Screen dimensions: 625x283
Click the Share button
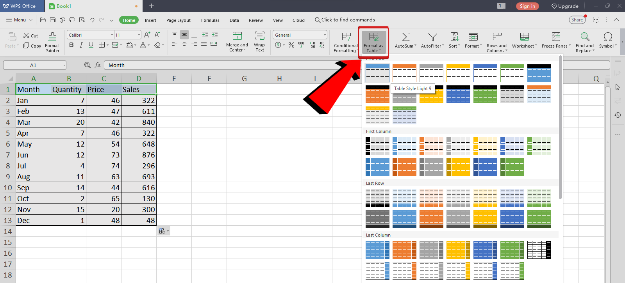pos(577,20)
